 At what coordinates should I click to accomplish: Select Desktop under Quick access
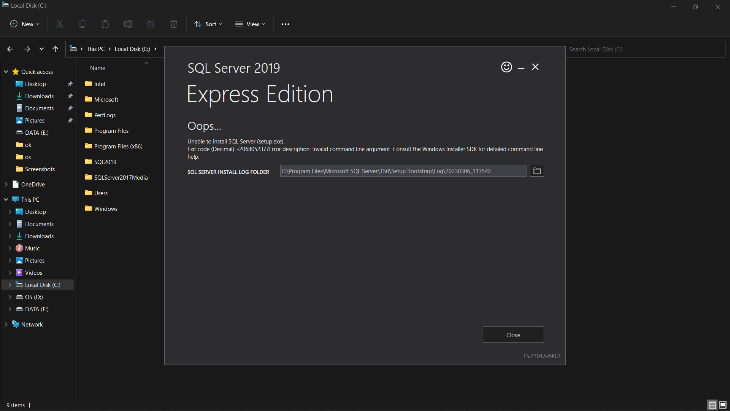coord(35,84)
